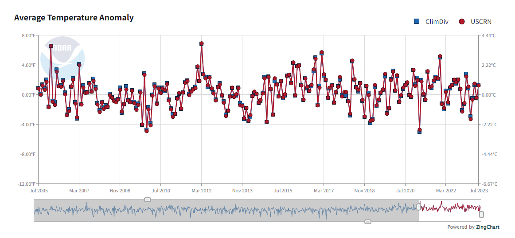The height and width of the screenshot is (238, 515).
Task: Click the 4.44°C right axis label
Action: tap(489, 35)
